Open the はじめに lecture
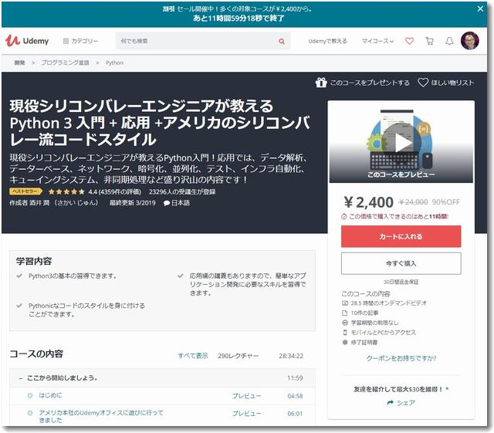 click(50, 395)
